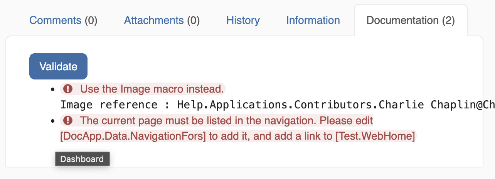This screenshot has height=179, width=495.
Task: Click the "current page must be listed" message
Action: coord(227,121)
